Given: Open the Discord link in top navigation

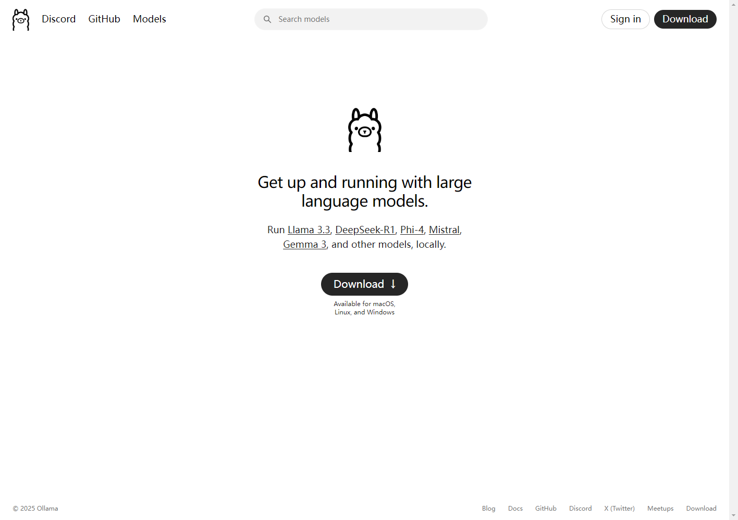Looking at the screenshot, I should click(x=59, y=19).
